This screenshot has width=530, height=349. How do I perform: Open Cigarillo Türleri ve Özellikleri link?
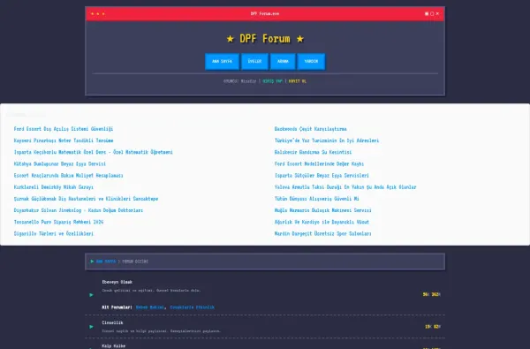coord(53,233)
